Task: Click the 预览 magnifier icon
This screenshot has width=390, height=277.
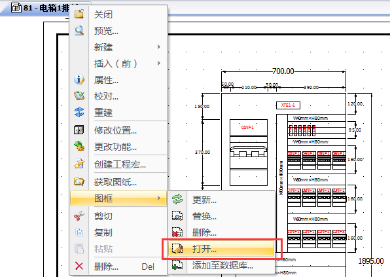Action: 79,30
